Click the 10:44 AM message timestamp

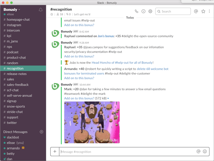85,84
